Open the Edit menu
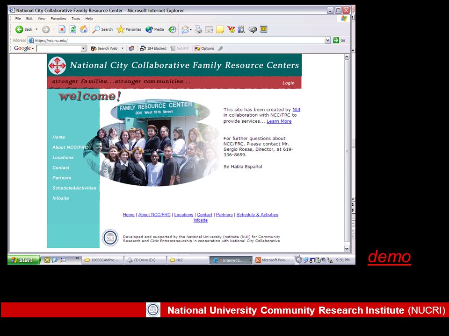 click(x=29, y=19)
